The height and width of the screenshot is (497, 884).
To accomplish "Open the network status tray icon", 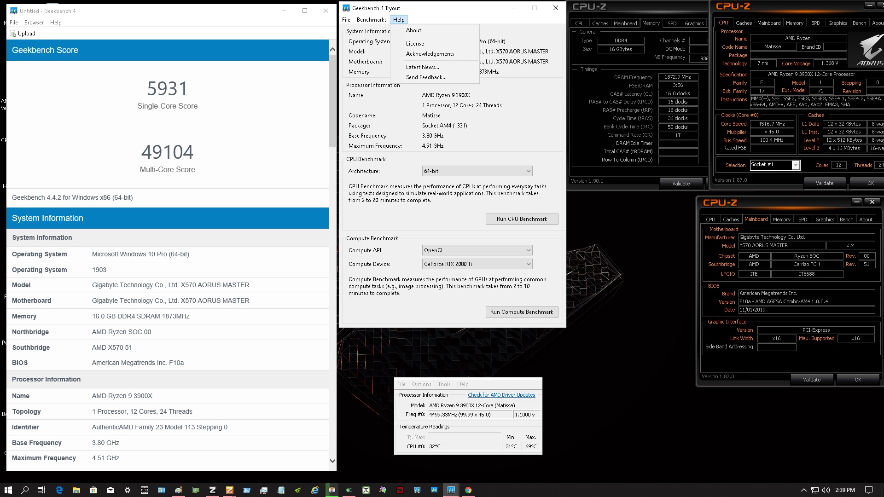I will pos(814,490).
